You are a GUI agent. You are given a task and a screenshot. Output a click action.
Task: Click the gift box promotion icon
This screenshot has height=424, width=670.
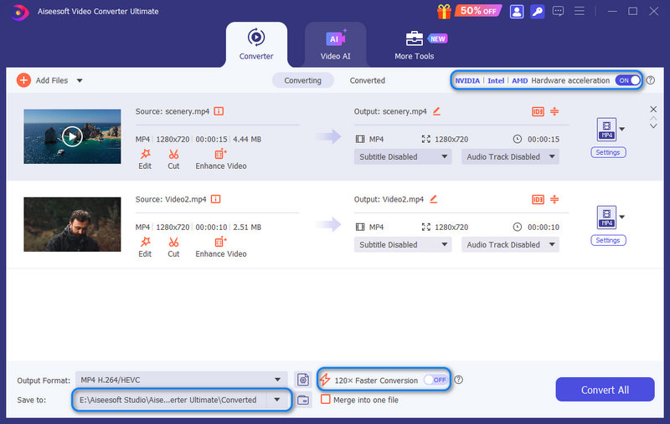click(444, 12)
